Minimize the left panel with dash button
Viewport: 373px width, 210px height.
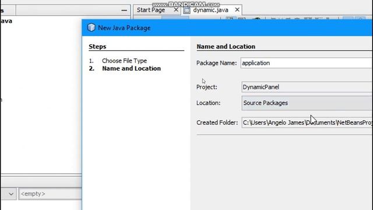pyautogui.click(x=124, y=10)
